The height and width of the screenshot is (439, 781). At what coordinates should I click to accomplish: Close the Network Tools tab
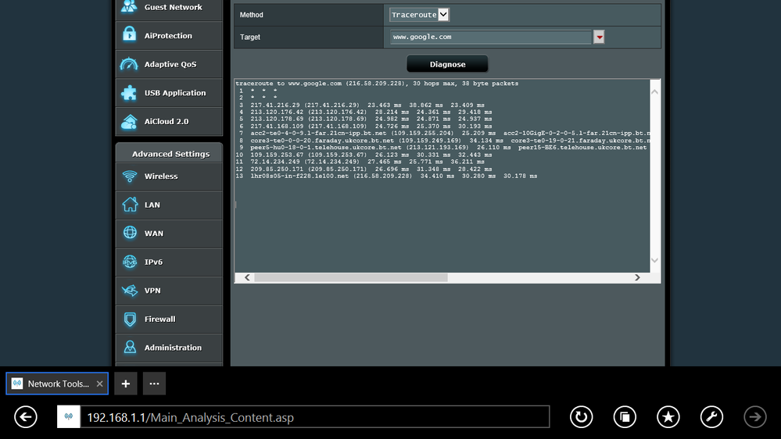99,384
